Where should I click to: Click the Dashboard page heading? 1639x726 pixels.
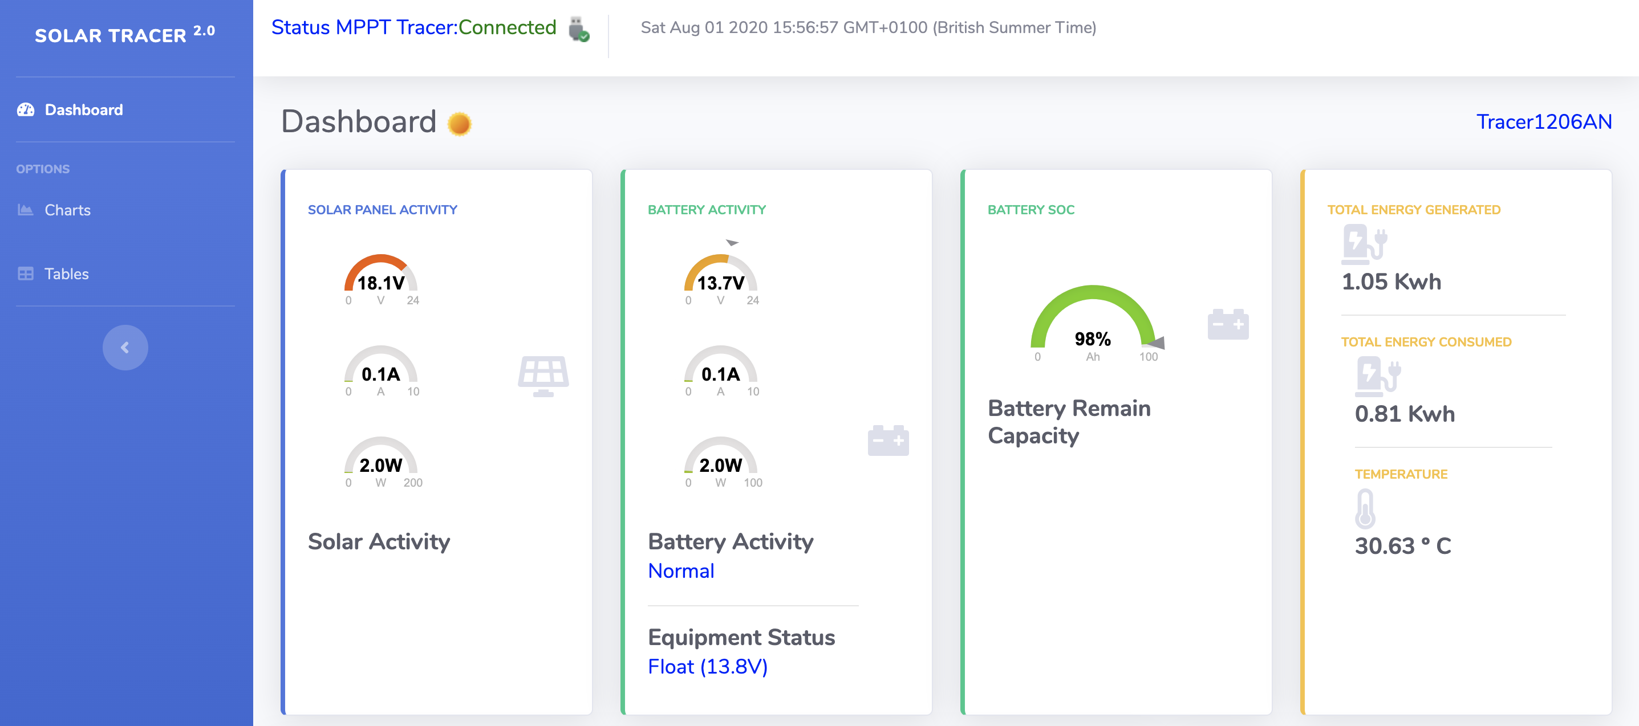pyautogui.click(x=359, y=121)
